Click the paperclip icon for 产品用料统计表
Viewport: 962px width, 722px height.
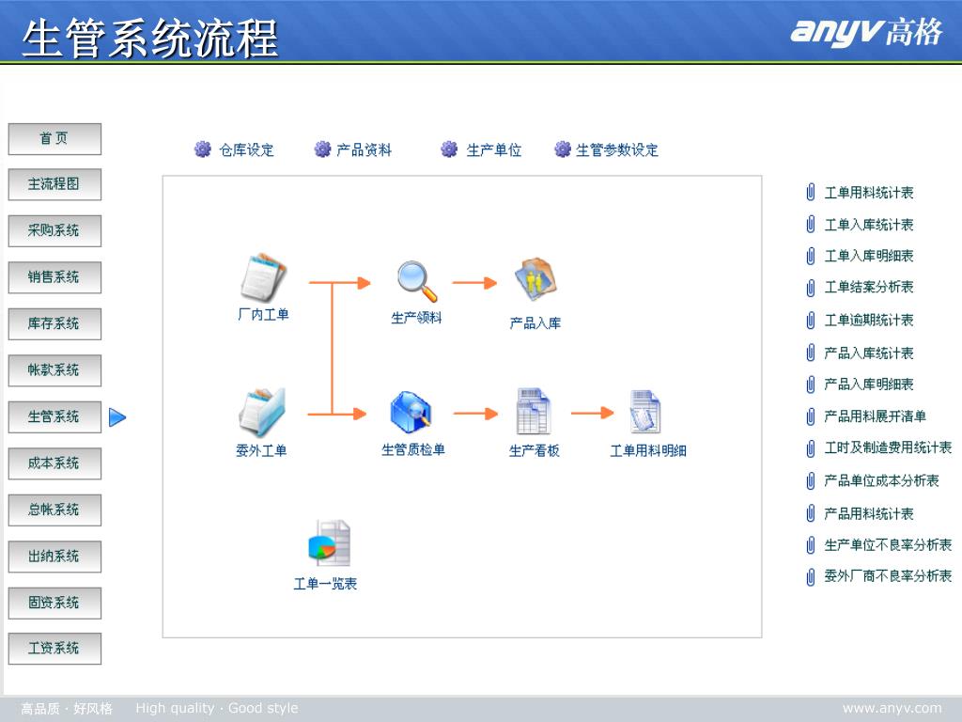click(811, 513)
